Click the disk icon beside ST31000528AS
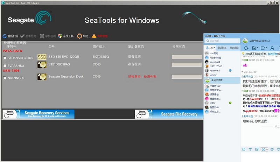This screenshot has width=280, height=162. [x=42, y=65]
